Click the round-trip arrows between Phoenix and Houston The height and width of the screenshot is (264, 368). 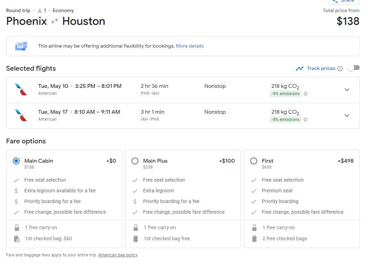pos(55,21)
